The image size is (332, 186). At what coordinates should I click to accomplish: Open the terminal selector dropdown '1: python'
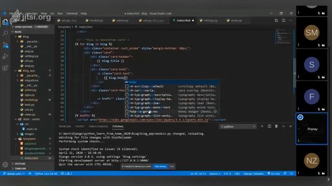pyautogui.click(x=238, y=127)
